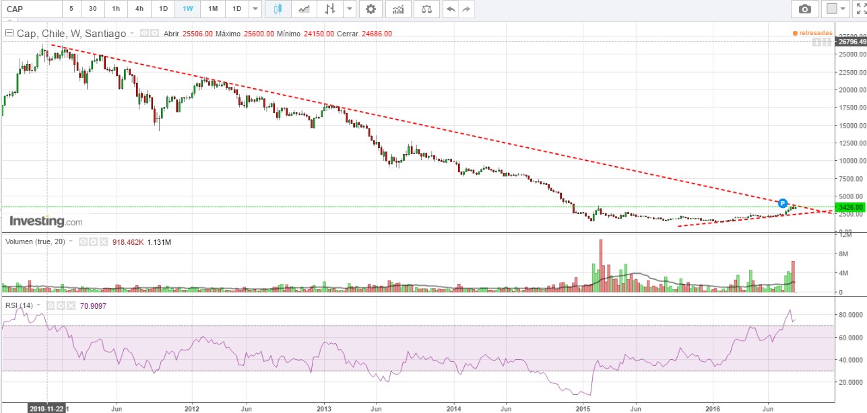Collapse the Cap, Chile legend box
This screenshot has height=413, width=867.
(x=9, y=33)
